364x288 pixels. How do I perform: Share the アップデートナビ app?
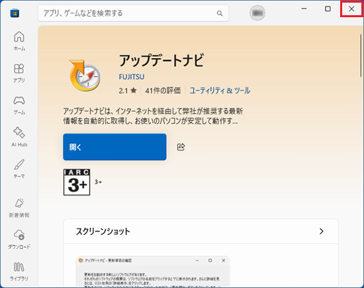pos(181,147)
